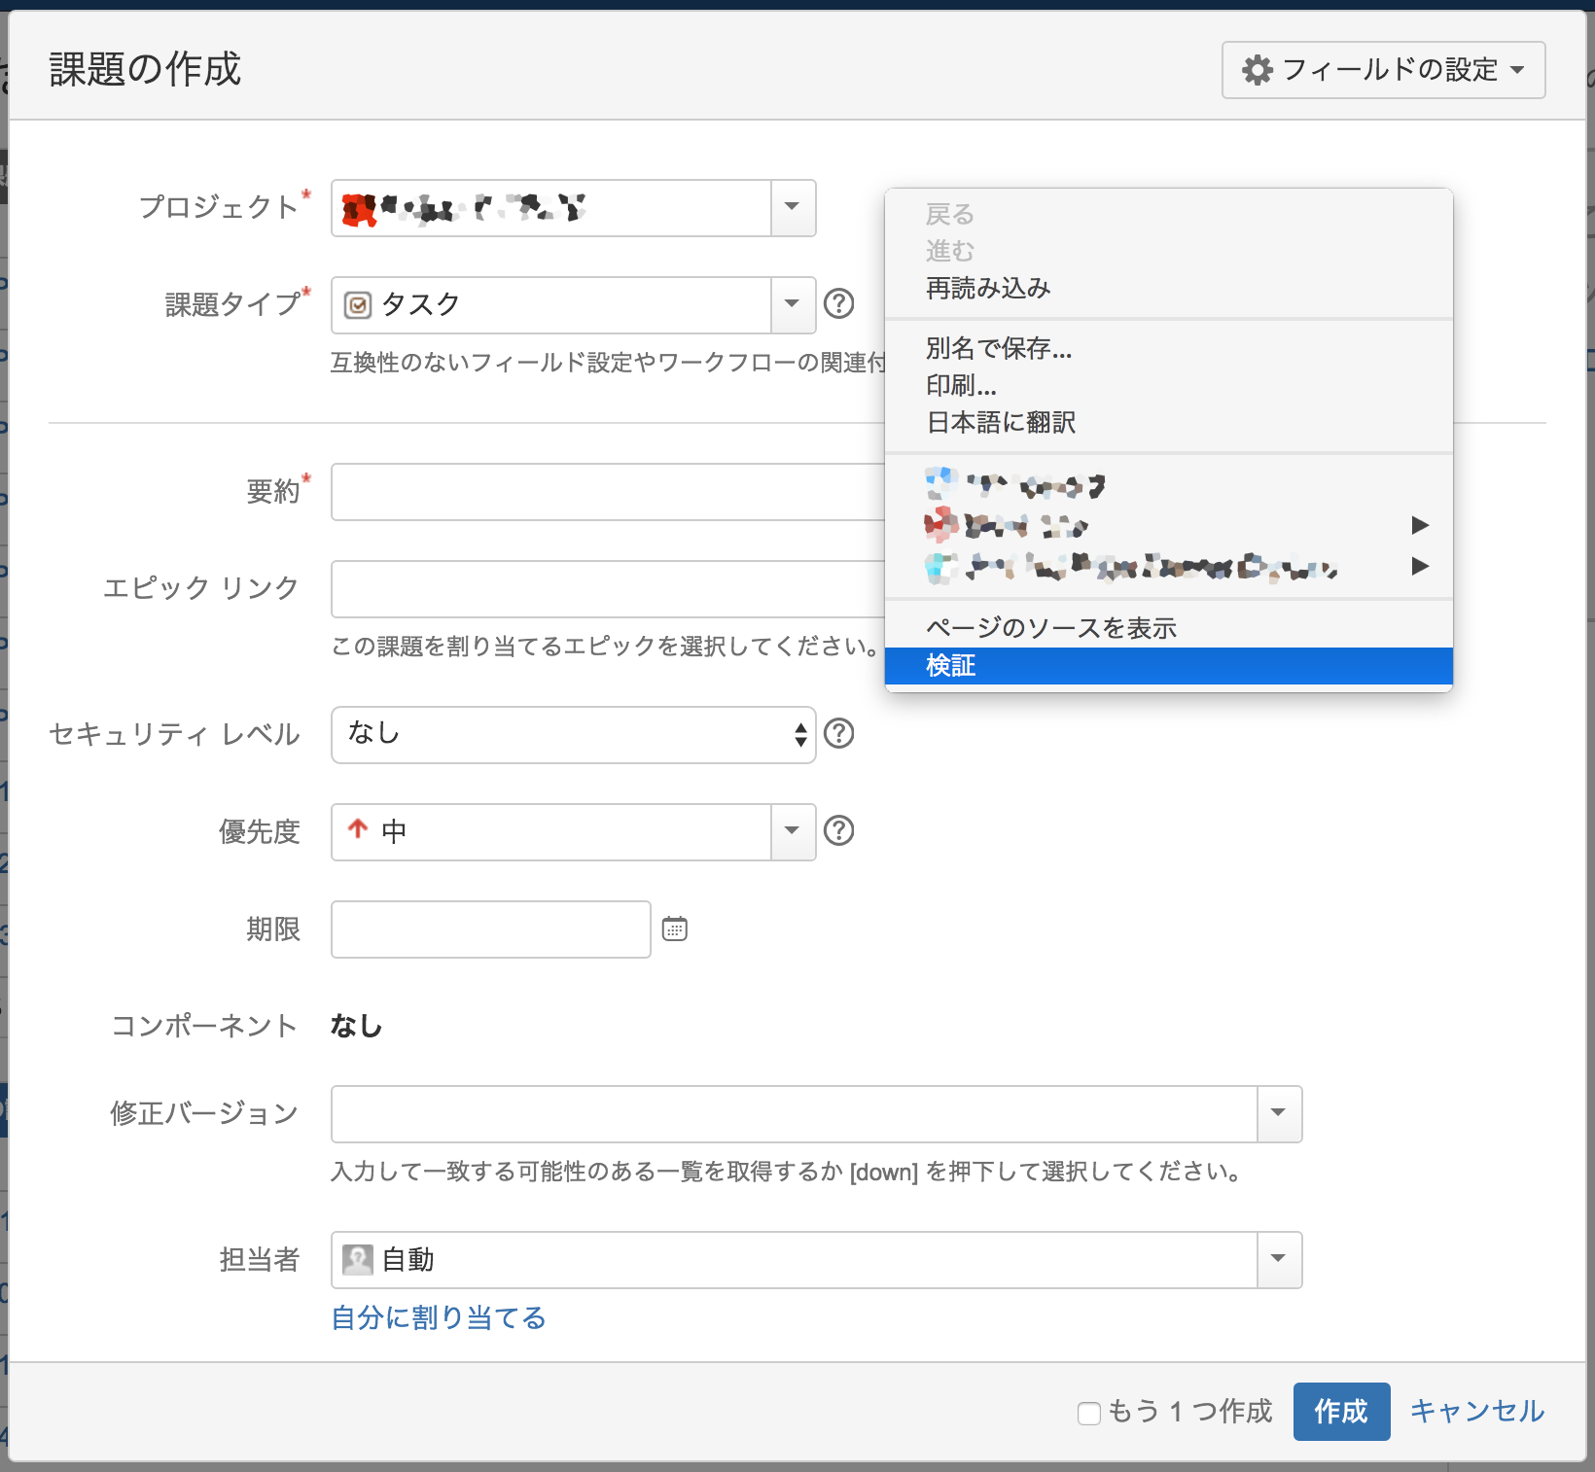Expand the context menu submenu arrow
1595x1472 pixels.
pyautogui.click(x=1421, y=525)
